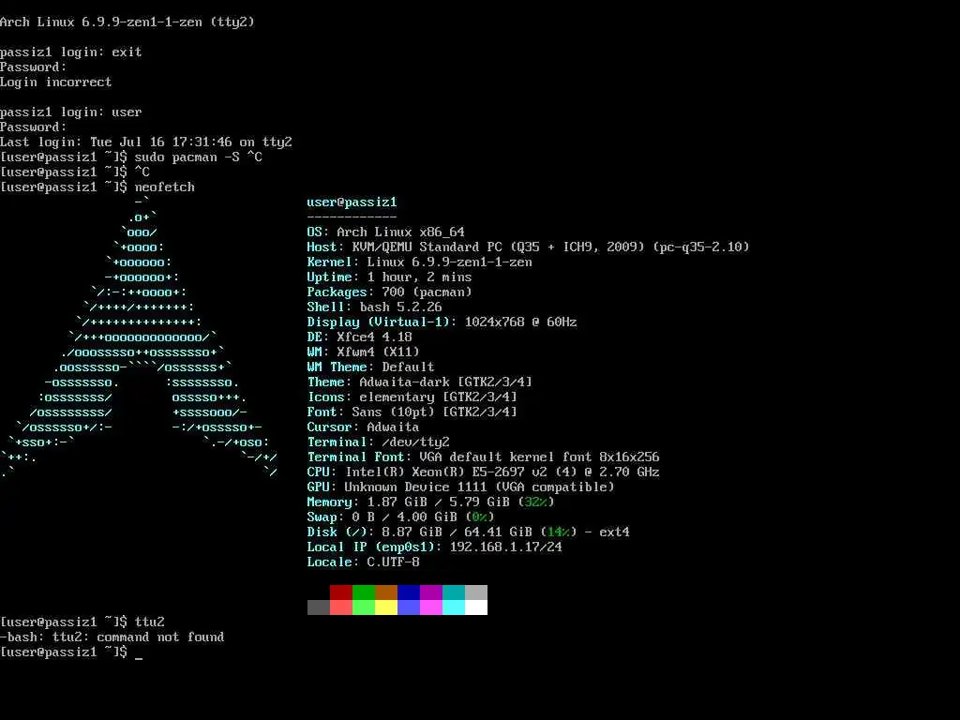The width and height of the screenshot is (960, 720).
Task: Click the 'Memory: 1.87 GiB / 5.79 GiB' line
Action: tap(431, 502)
